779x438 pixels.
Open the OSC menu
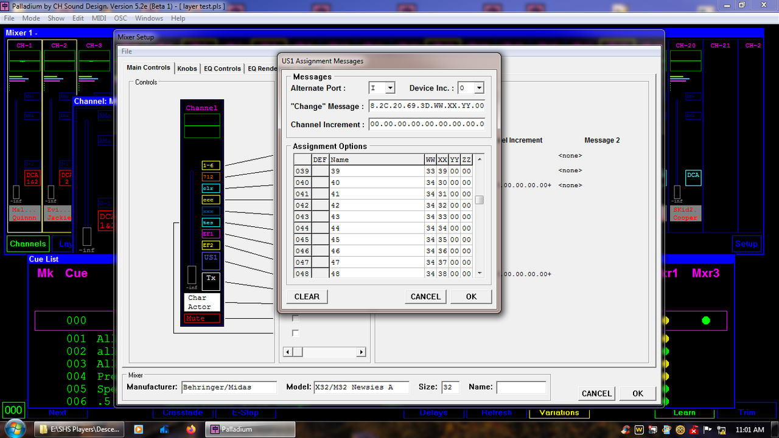(121, 18)
